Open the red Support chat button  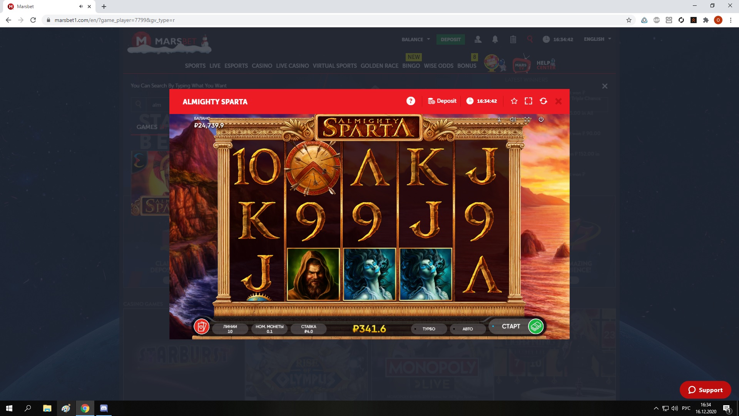tap(705, 390)
